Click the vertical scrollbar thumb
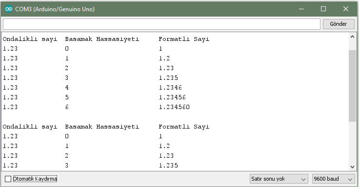The width and height of the screenshot is (359, 187). [352, 86]
